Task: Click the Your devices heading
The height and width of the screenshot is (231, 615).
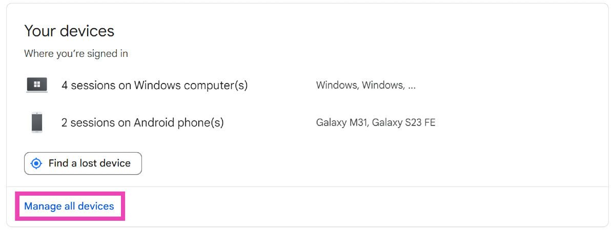Action: tap(69, 31)
